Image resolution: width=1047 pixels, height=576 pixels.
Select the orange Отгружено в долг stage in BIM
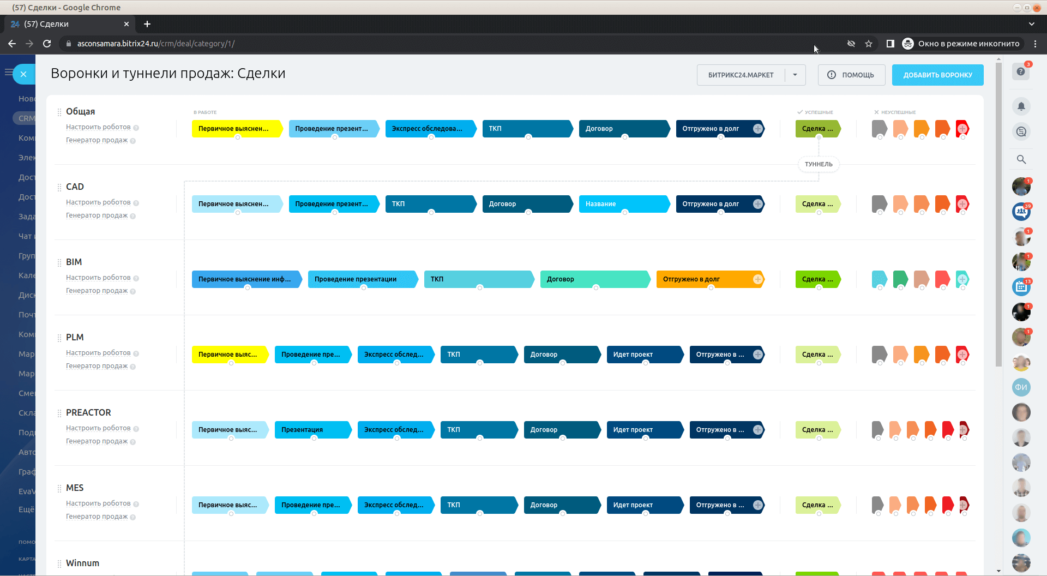point(711,279)
